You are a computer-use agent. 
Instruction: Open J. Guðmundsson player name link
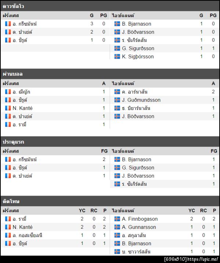click(141, 100)
